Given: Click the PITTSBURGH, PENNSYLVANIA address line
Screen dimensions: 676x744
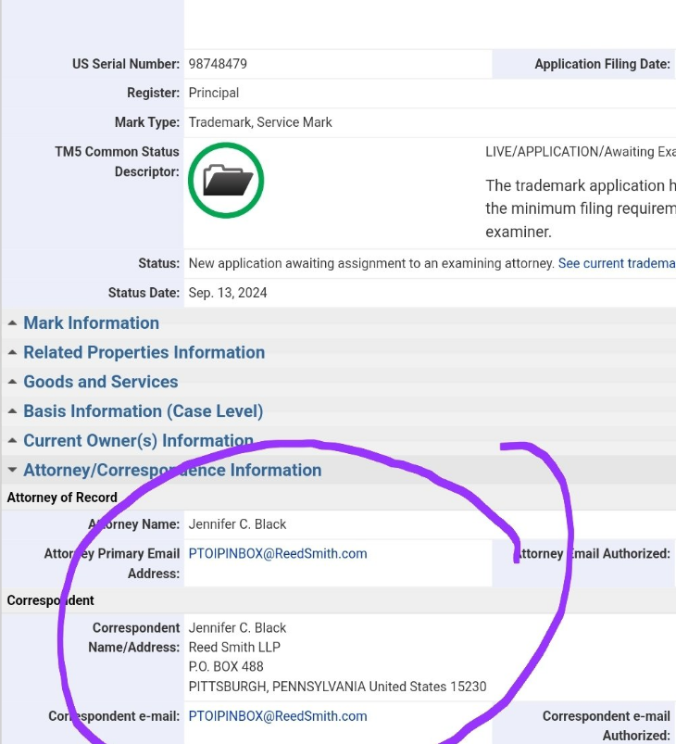Looking at the screenshot, I should point(337,687).
